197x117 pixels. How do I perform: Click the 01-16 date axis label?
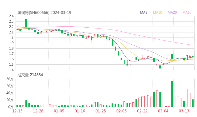click(80, 111)
